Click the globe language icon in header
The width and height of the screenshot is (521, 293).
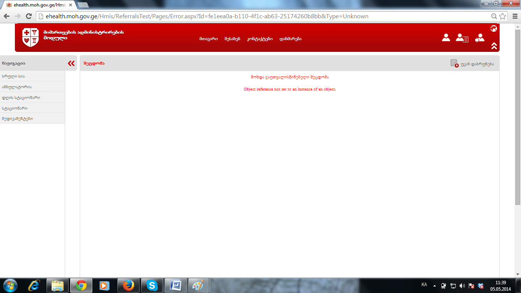494,29
